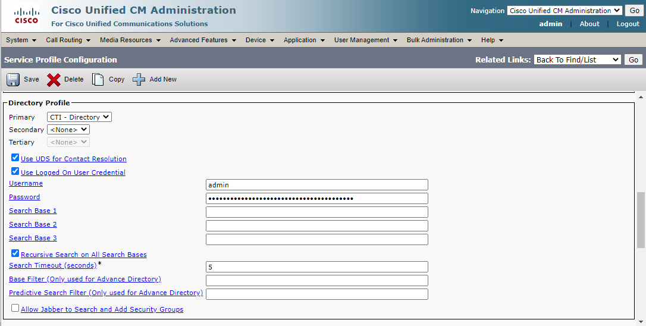This screenshot has width=646, height=326.
Task: Click the Predictive Search Filter input field
Action: point(317,294)
